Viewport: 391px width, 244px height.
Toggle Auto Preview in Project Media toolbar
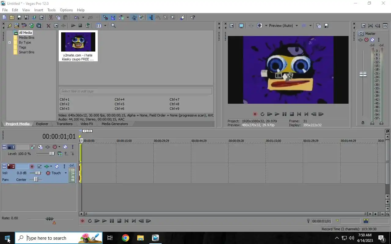coord(88,26)
